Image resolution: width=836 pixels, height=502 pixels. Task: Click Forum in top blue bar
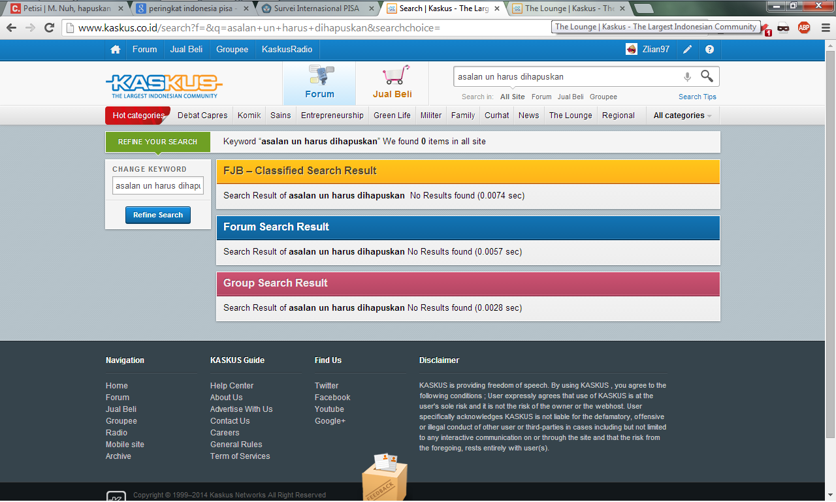tap(144, 50)
